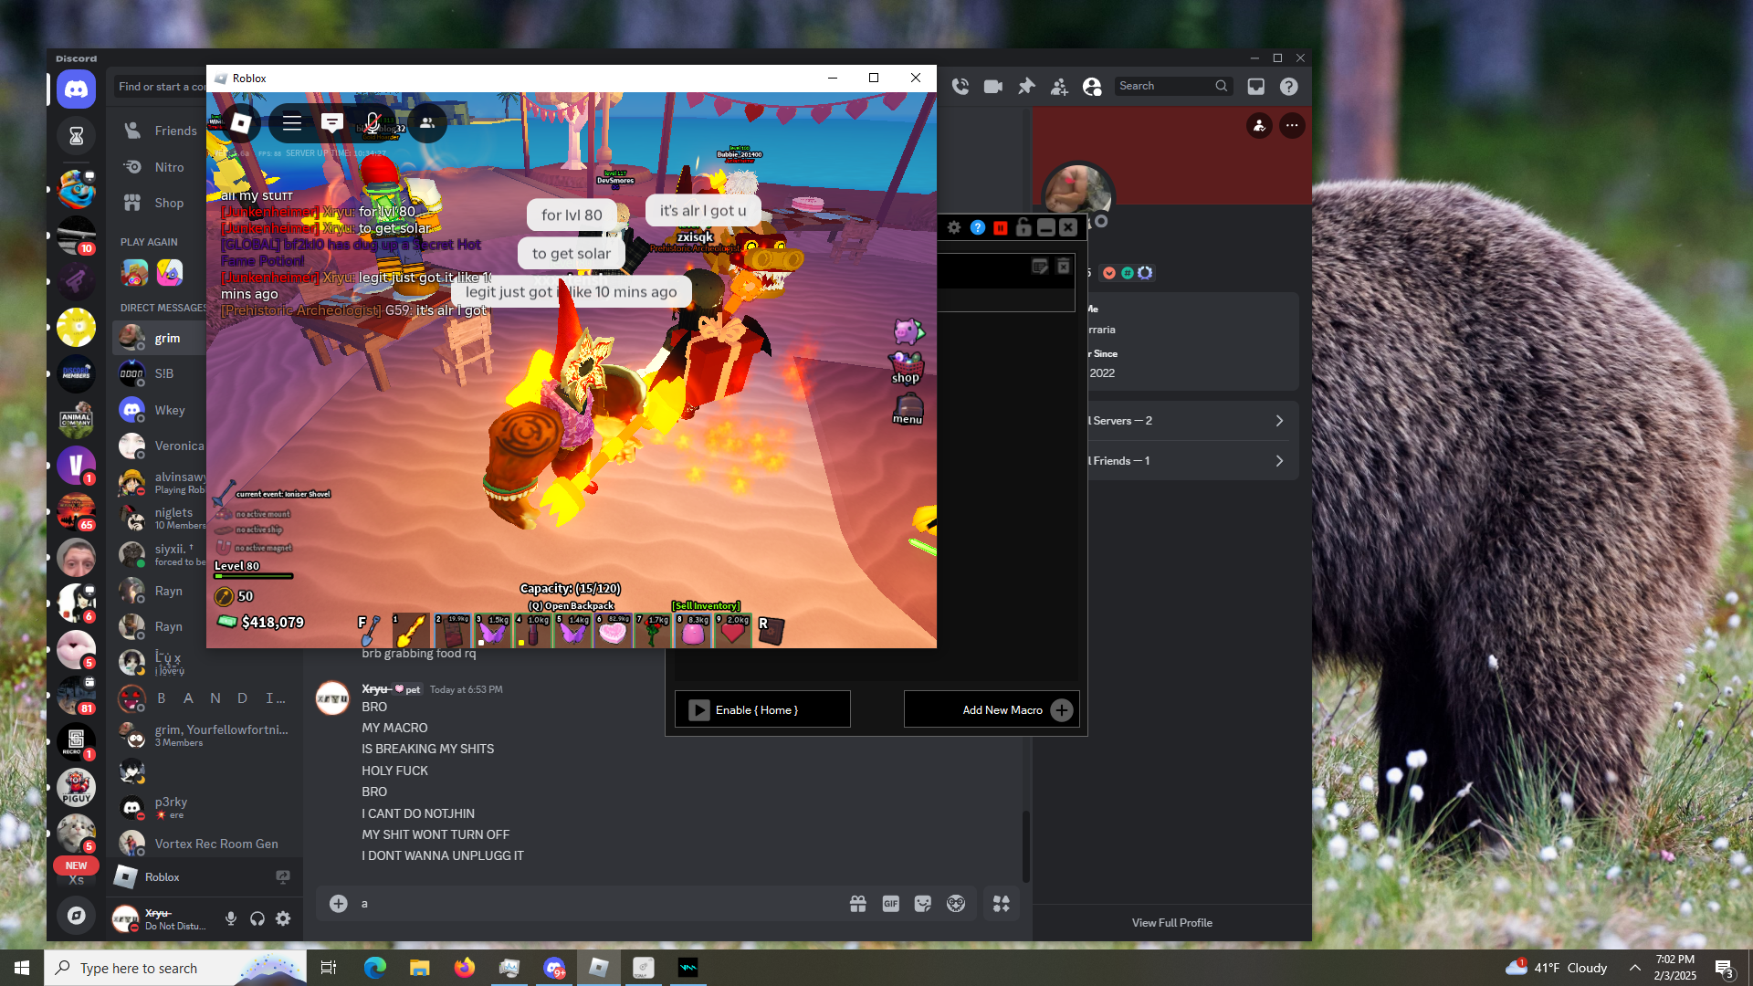
Task: Open the emoji picker
Action: 956,904
